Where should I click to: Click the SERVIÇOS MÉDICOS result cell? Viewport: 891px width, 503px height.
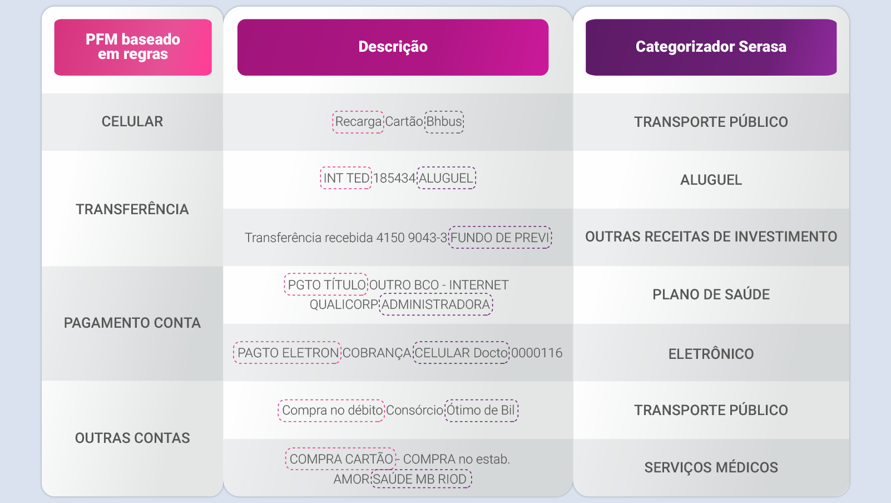[x=711, y=468]
